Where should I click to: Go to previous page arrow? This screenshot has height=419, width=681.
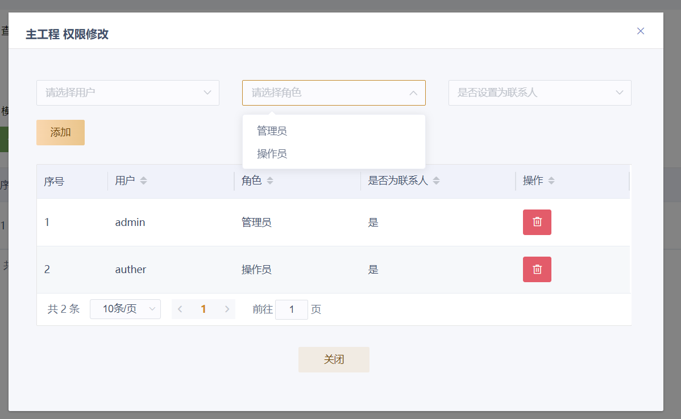point(180,309)
